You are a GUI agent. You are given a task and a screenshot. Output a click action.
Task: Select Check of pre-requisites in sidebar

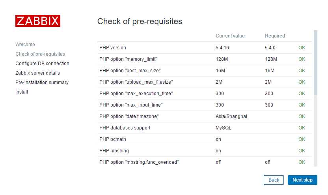point(40,54)
